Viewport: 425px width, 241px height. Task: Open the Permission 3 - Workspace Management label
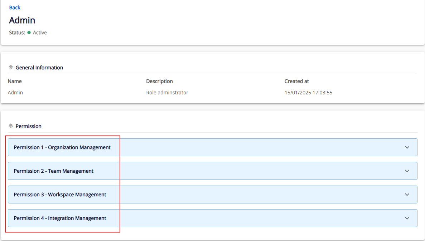coord(60,195)
